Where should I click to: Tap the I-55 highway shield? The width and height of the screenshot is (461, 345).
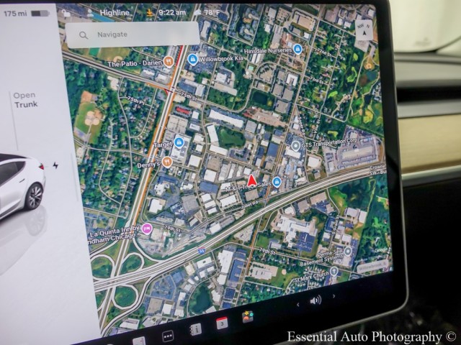click(202, 251)
